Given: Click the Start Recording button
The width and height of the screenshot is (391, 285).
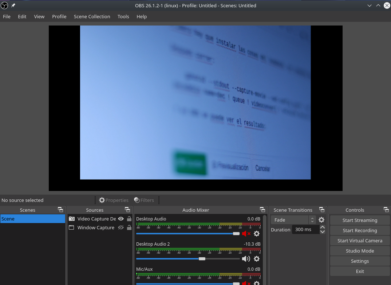Looking at the screenshot, I should pyautogui.click(x=360, y=230).
